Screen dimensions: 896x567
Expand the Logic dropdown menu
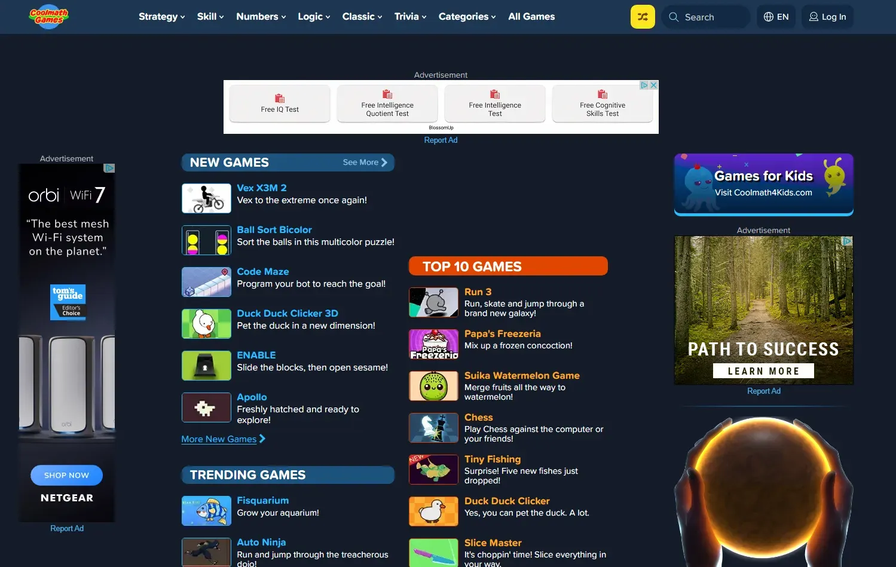(314, 17)
